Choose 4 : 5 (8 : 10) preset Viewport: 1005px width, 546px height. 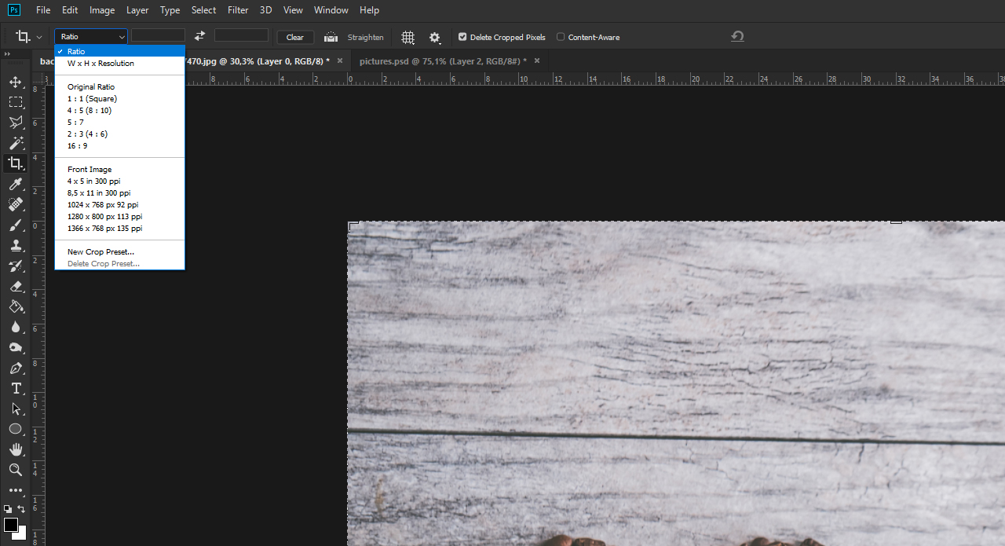tap(119, 110)
